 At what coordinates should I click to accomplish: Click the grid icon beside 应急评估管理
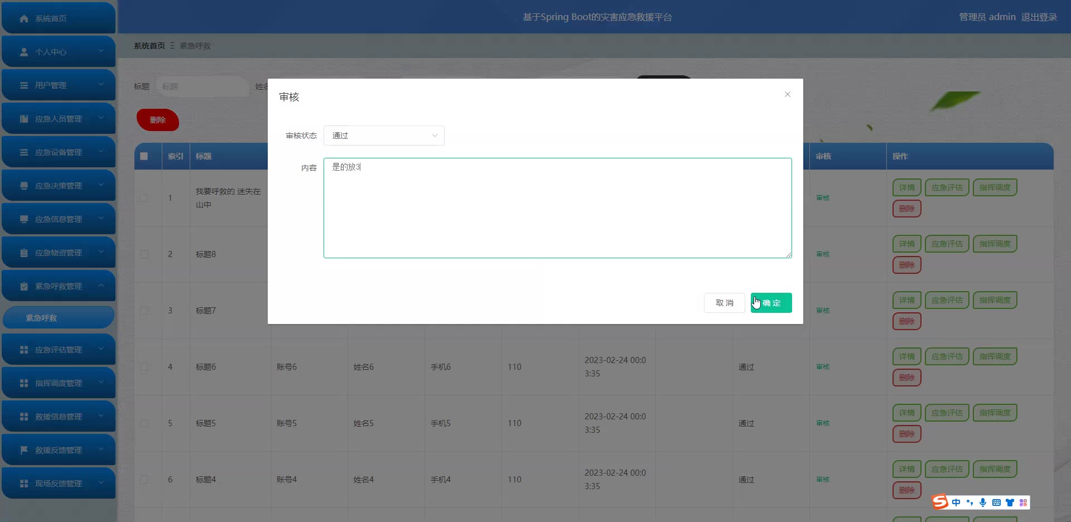24,350
